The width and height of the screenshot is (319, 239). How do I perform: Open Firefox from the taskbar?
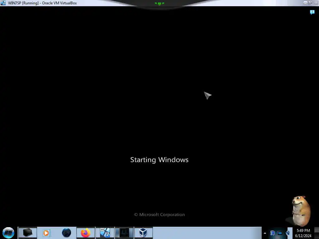86,233
